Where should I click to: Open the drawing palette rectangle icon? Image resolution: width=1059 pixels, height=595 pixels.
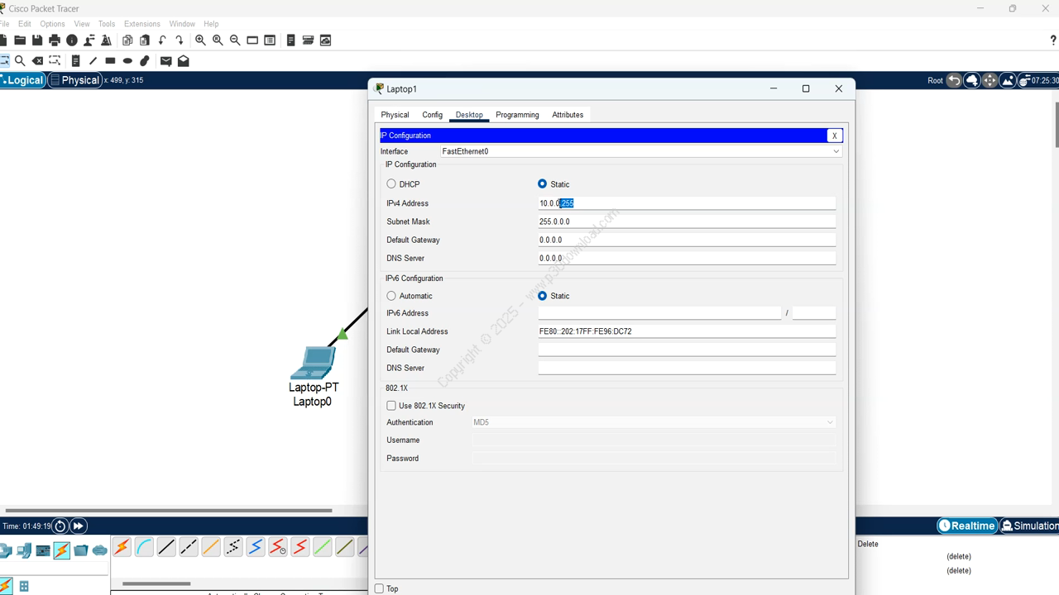(252, 40)
